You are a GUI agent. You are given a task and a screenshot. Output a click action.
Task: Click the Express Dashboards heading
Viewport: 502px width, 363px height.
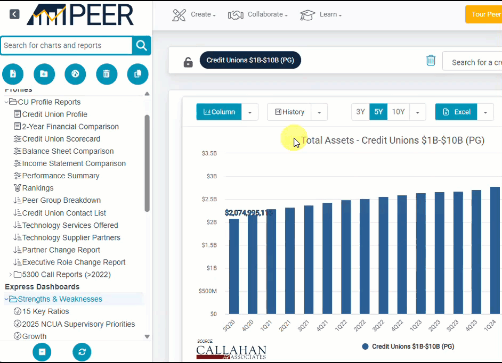pyautogui.click(x=42, y=287)
